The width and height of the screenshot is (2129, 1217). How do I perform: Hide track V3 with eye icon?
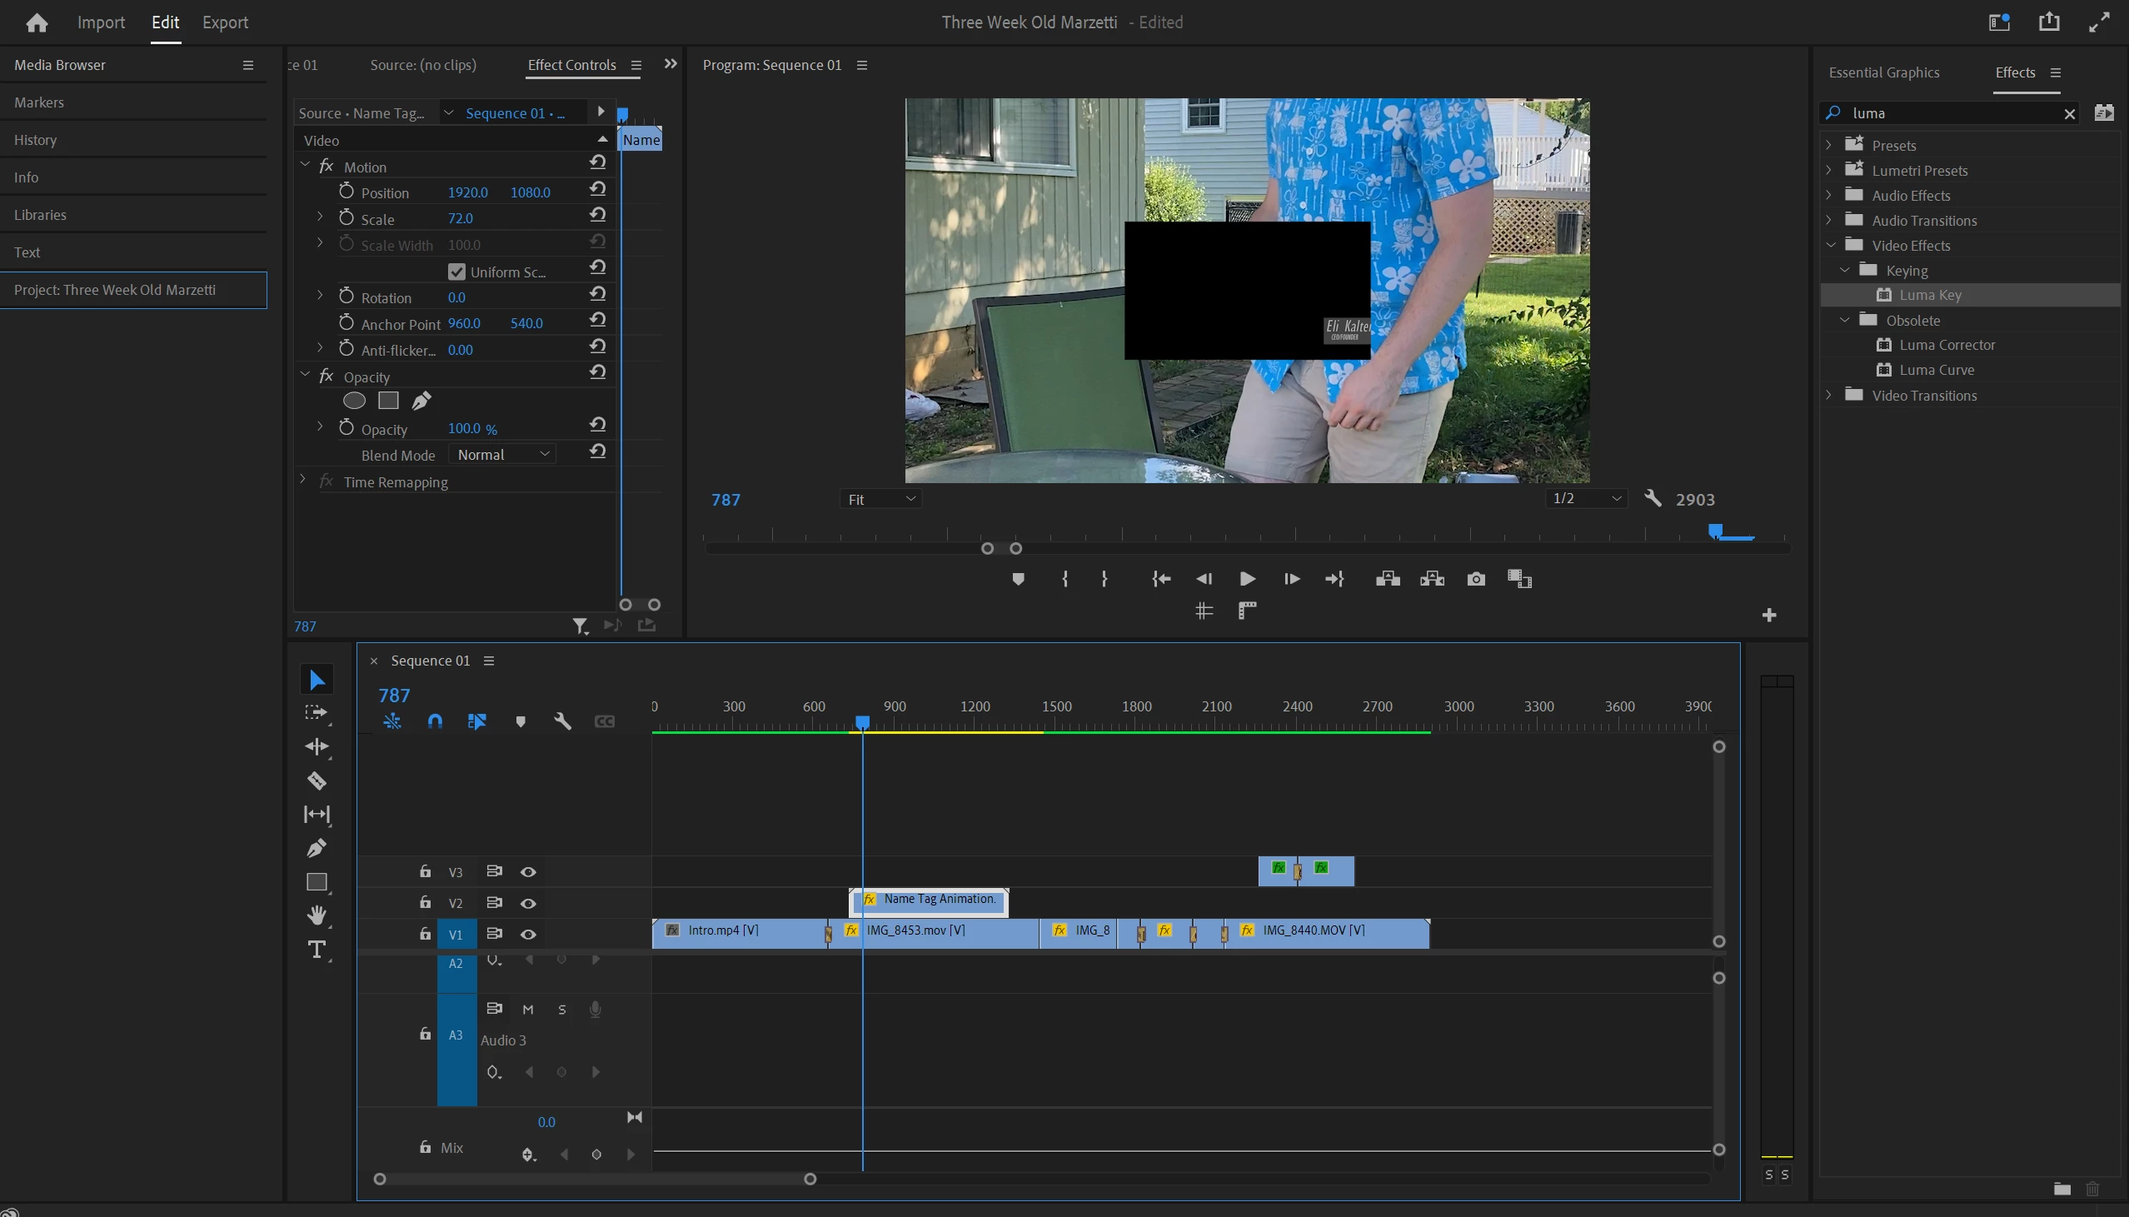(x=528, y=872)
